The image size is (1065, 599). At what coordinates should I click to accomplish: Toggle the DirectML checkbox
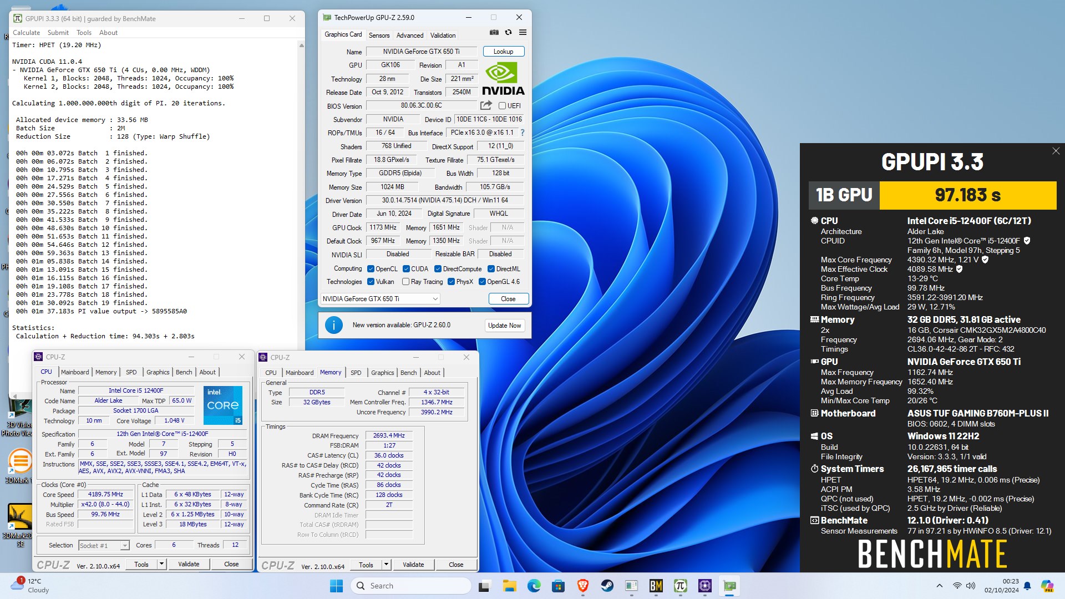(x=491, y=269)
